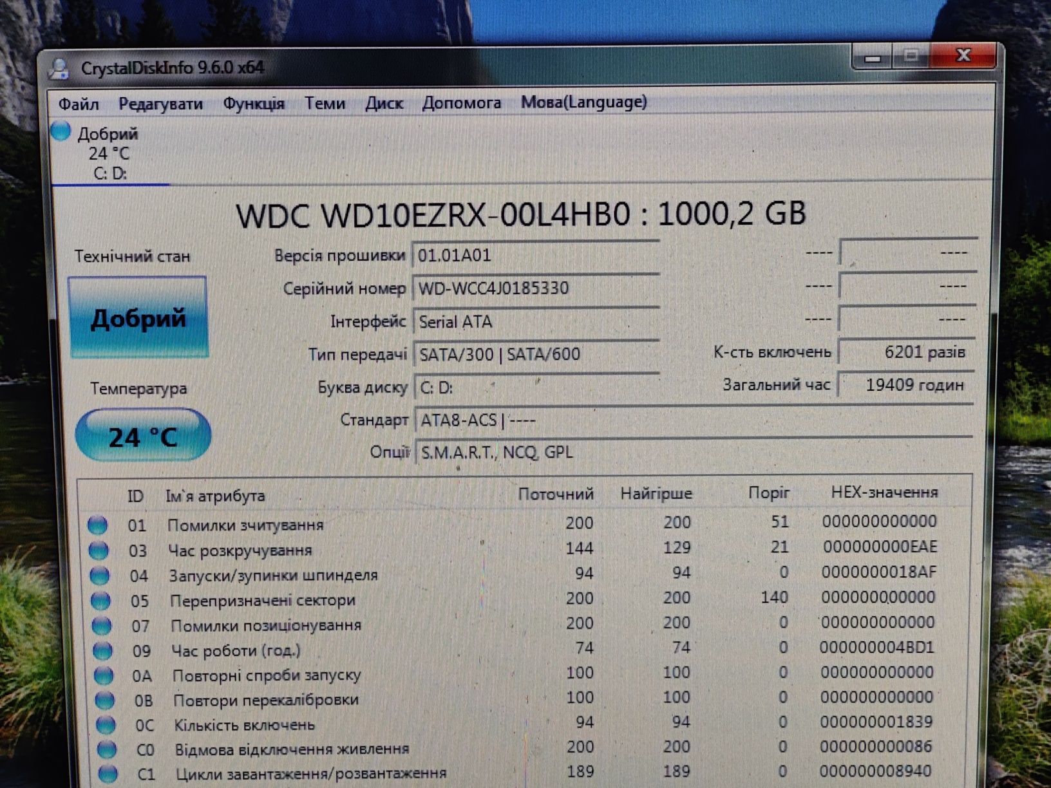This screenshot has height=788, width=1051.
Task: Click status orb for attribute 09 Час роботи
Action: (102, 650)
